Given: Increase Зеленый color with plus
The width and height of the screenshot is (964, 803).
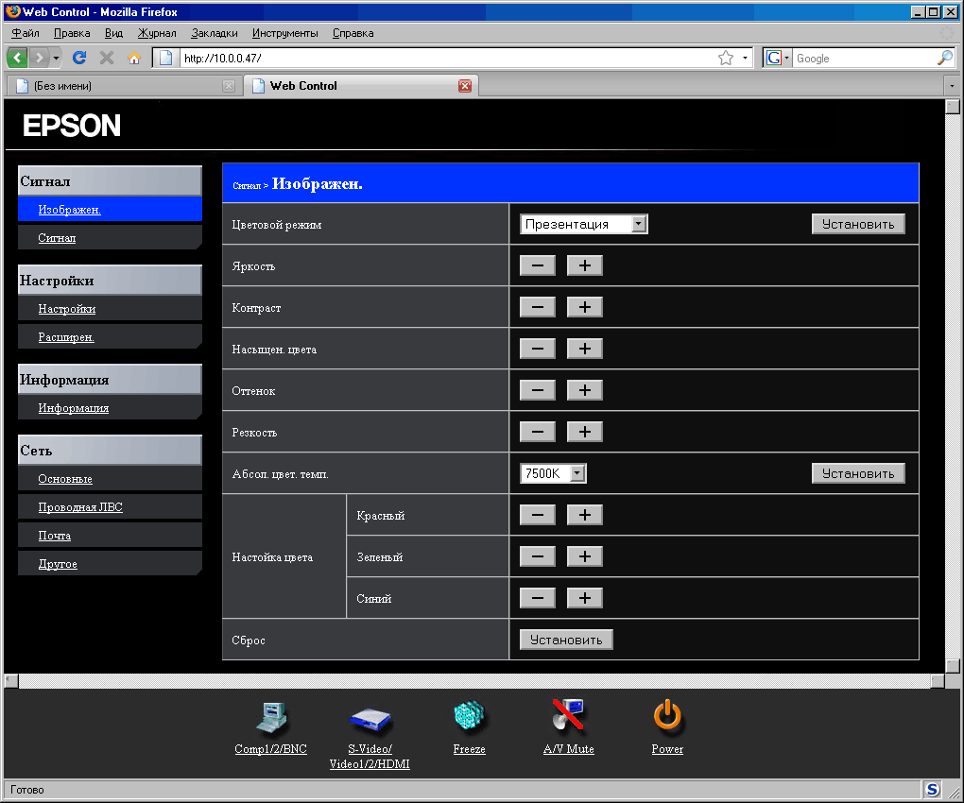Looking at the screenshot, I should click(585, 556).
